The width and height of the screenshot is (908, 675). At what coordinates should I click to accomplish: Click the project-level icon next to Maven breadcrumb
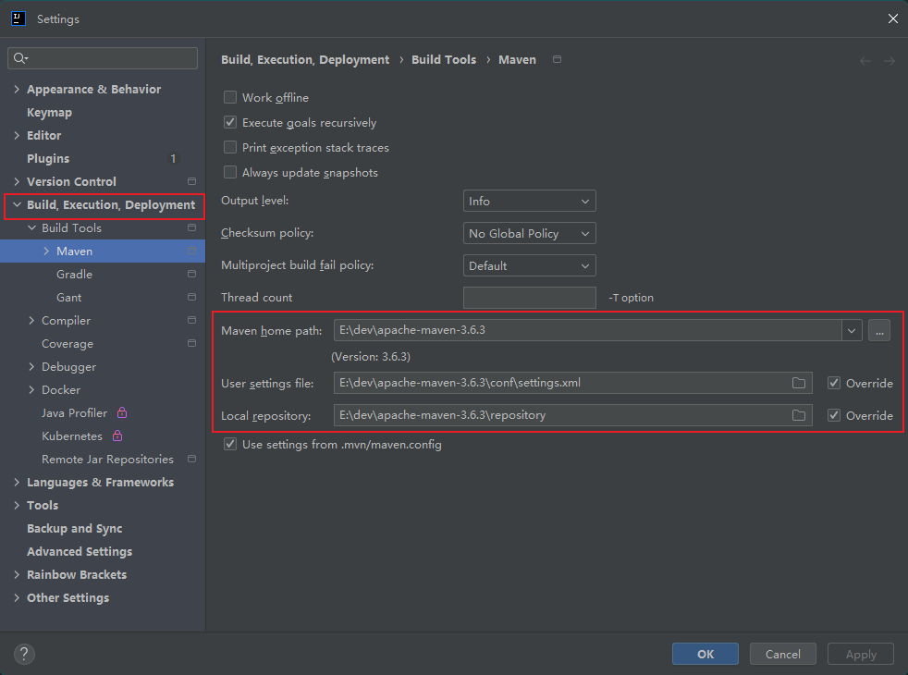pos(557,58)
